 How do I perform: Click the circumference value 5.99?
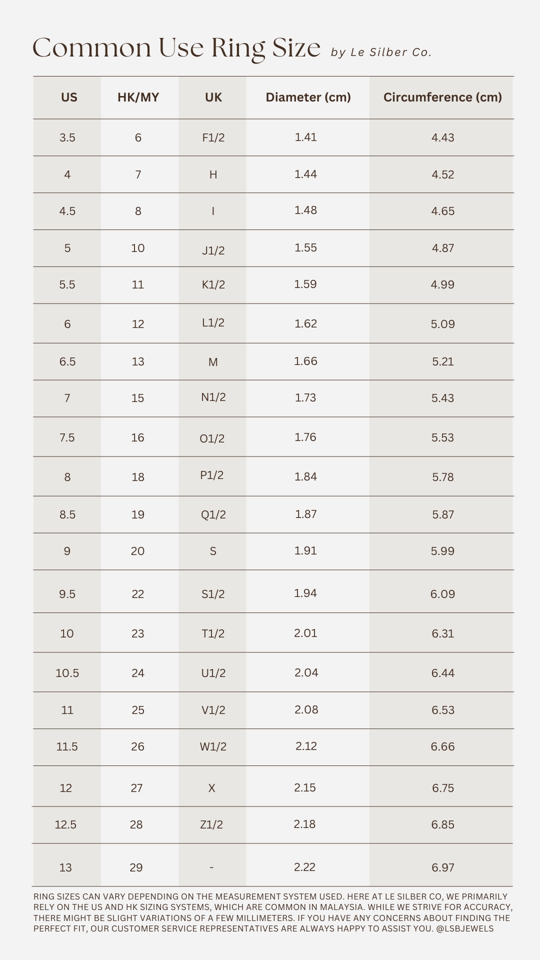point(442,551)
